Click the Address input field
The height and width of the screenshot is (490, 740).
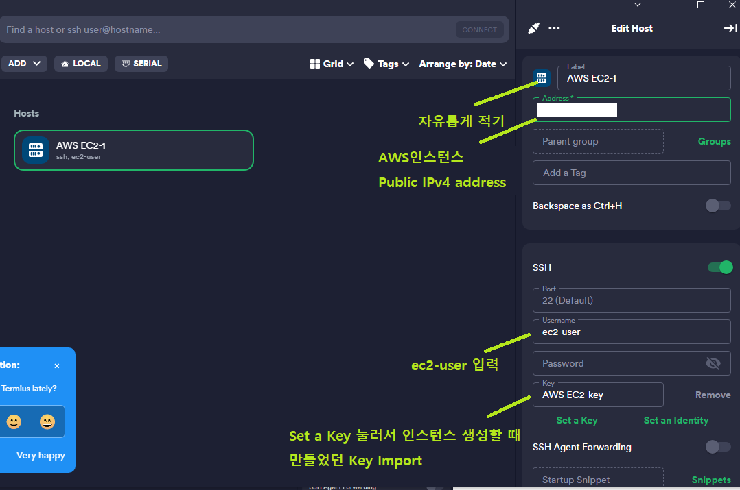[x=632, y=110]
